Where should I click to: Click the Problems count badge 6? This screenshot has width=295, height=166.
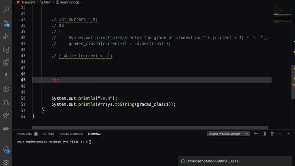[x=36, y=134]
